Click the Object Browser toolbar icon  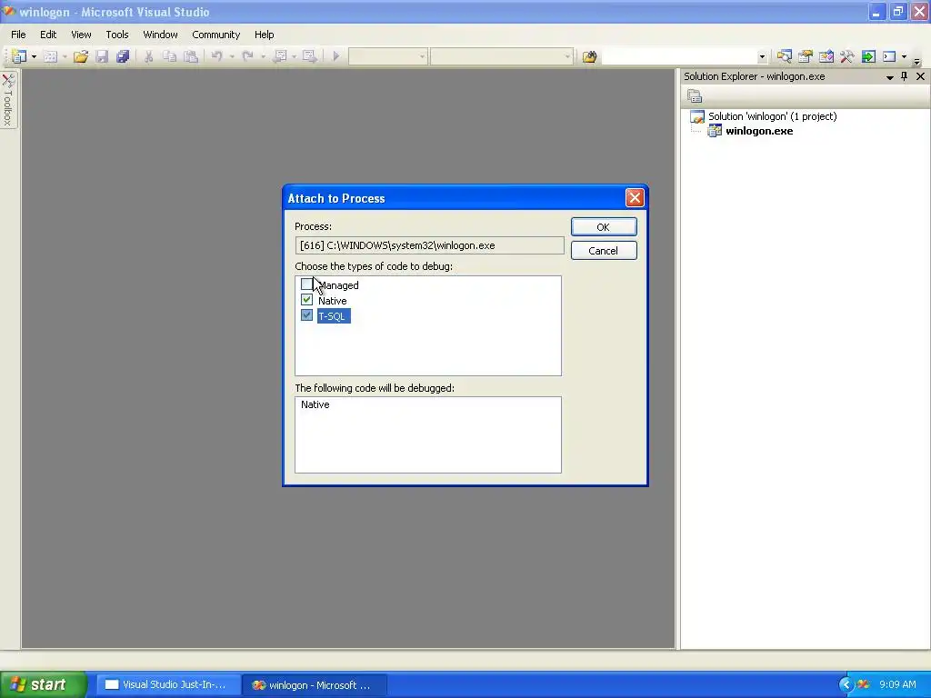826,56
